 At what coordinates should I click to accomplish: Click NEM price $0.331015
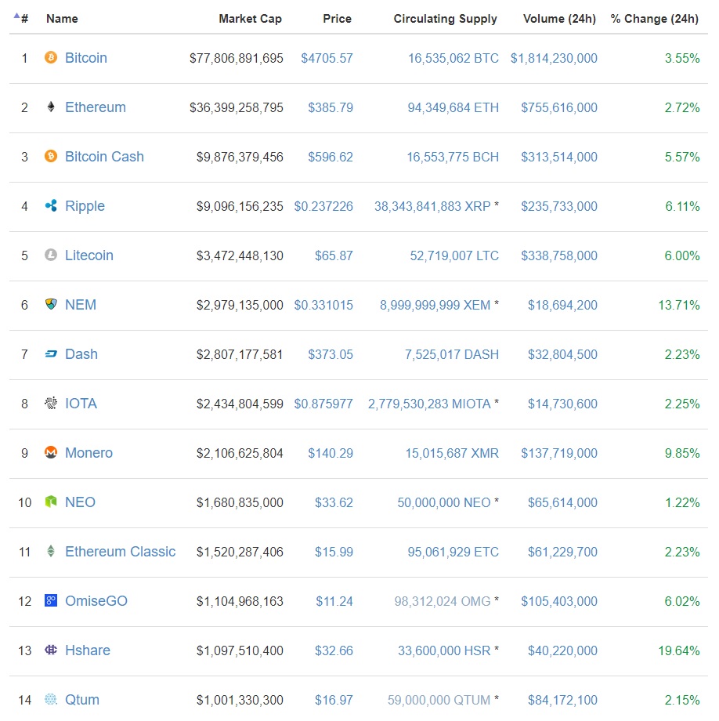323,306
